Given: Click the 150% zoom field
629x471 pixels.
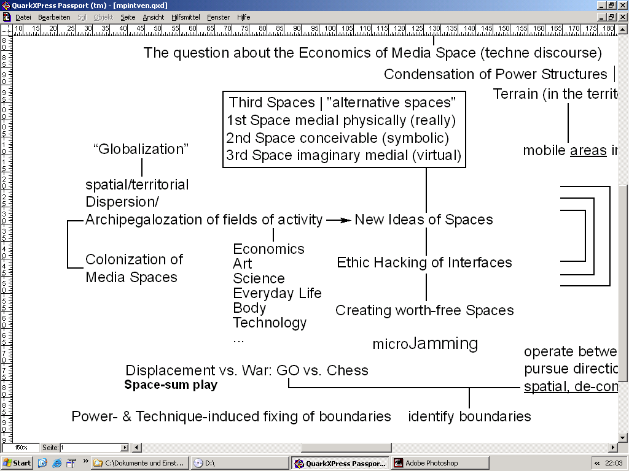Looking at the screenshot, I should coord(21,447).
